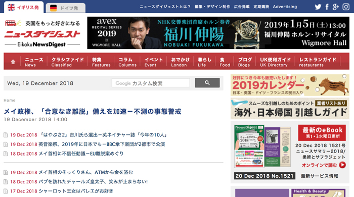Click the 20 Dec 2018 No.1521 label
Viewport: 354px width, 197px height.
coord(264,176)
